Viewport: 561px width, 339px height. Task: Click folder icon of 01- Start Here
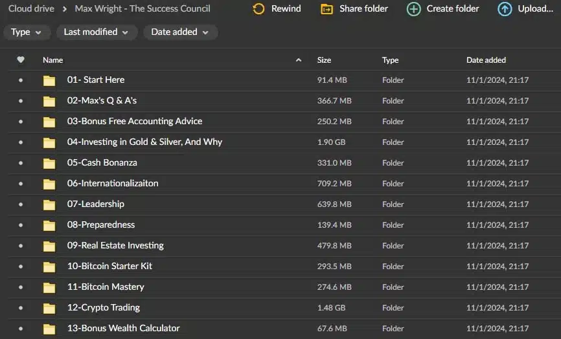tap(49, 80)
